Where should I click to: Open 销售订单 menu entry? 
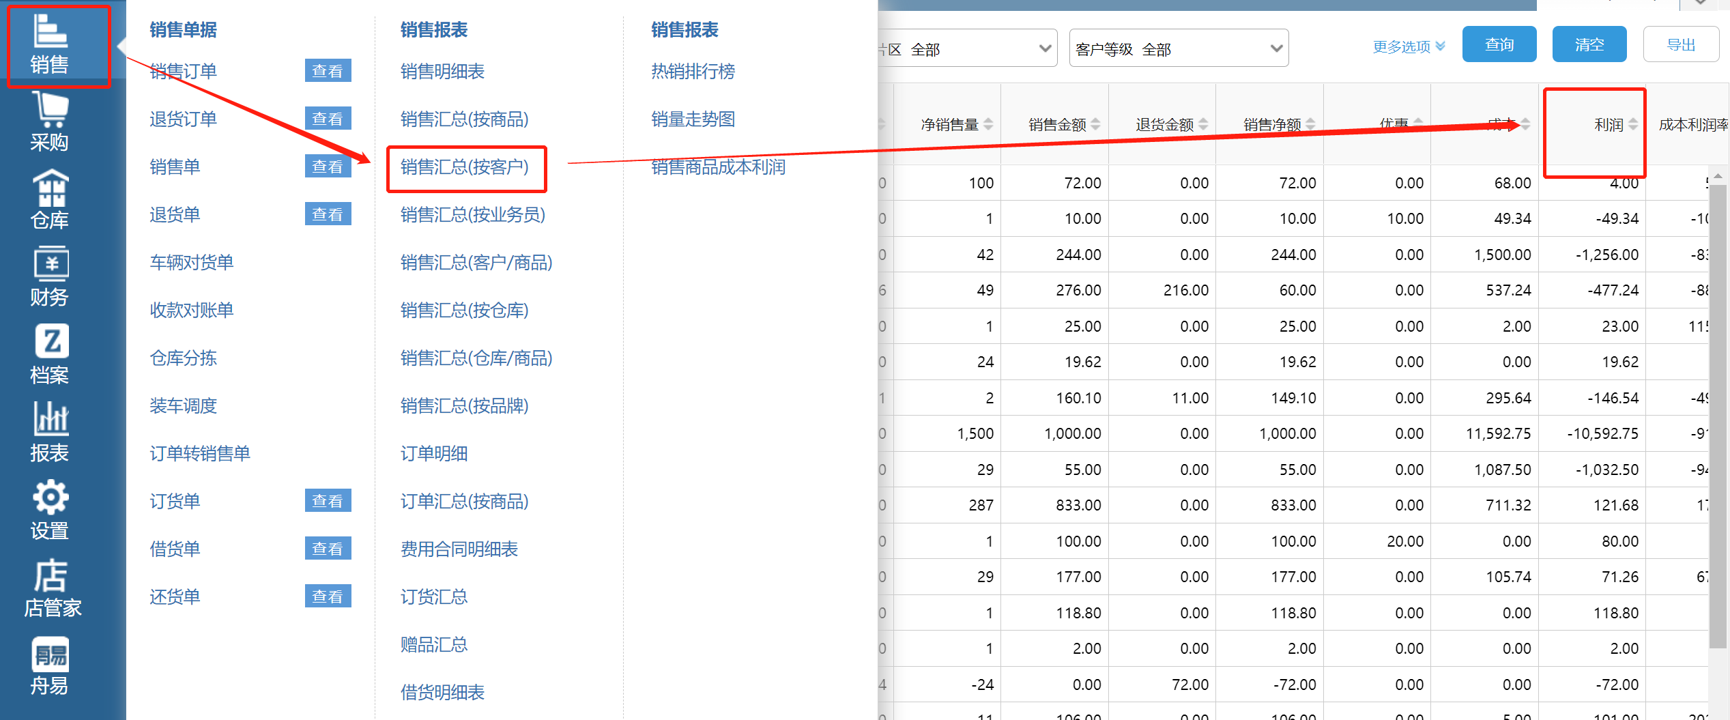tap(183, 71)
